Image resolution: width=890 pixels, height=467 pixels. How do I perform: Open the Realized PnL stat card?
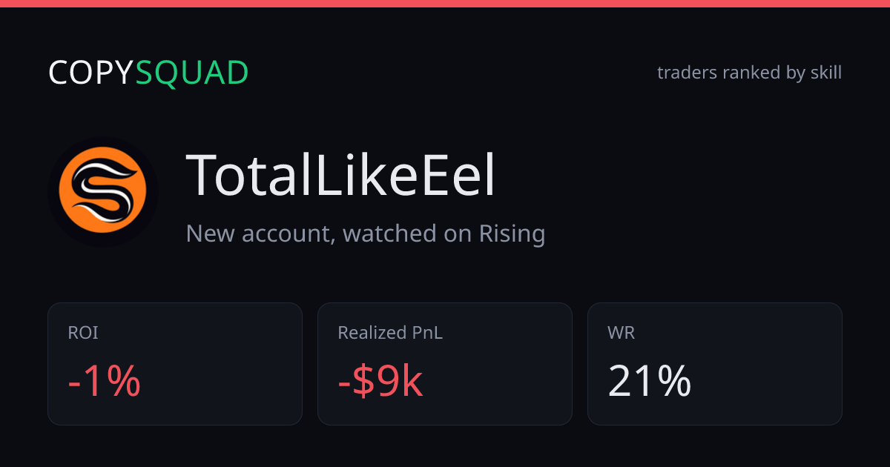(x=445, y=364)
